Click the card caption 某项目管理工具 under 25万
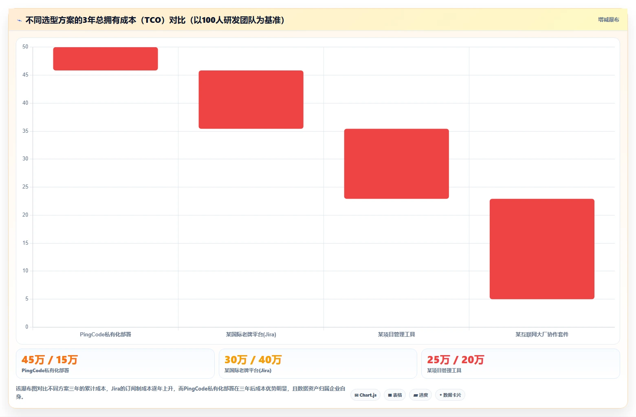636x417 pixels. (444, 371)
